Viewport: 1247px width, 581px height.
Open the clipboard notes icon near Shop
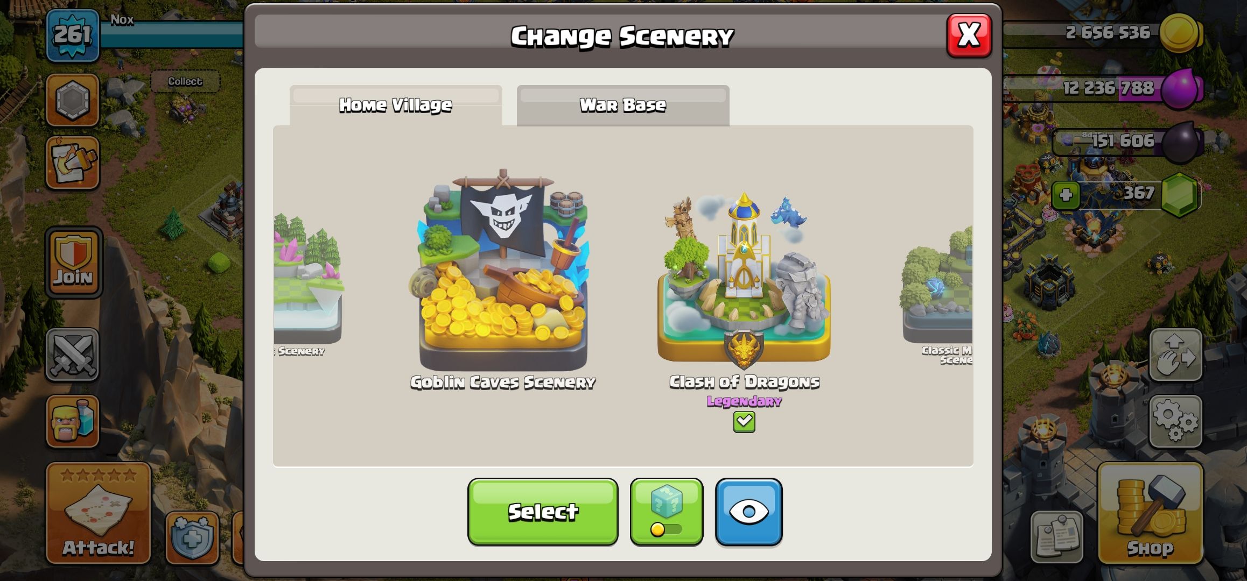1057,537
